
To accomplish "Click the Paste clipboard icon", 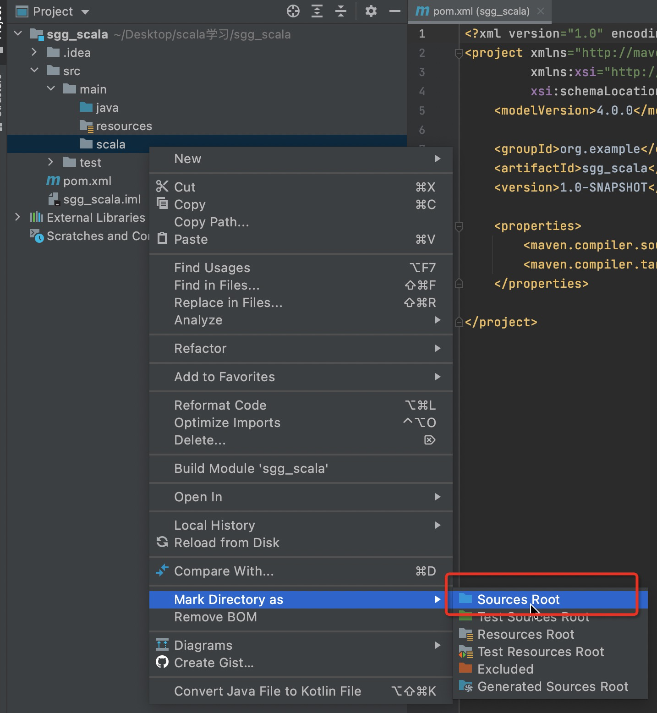I will coord(162,239).
